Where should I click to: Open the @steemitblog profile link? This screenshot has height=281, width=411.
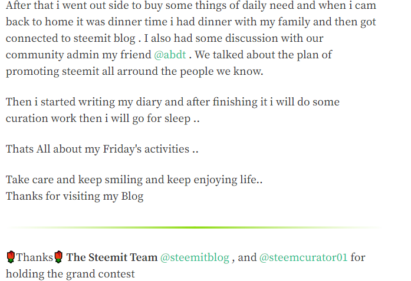195,257
